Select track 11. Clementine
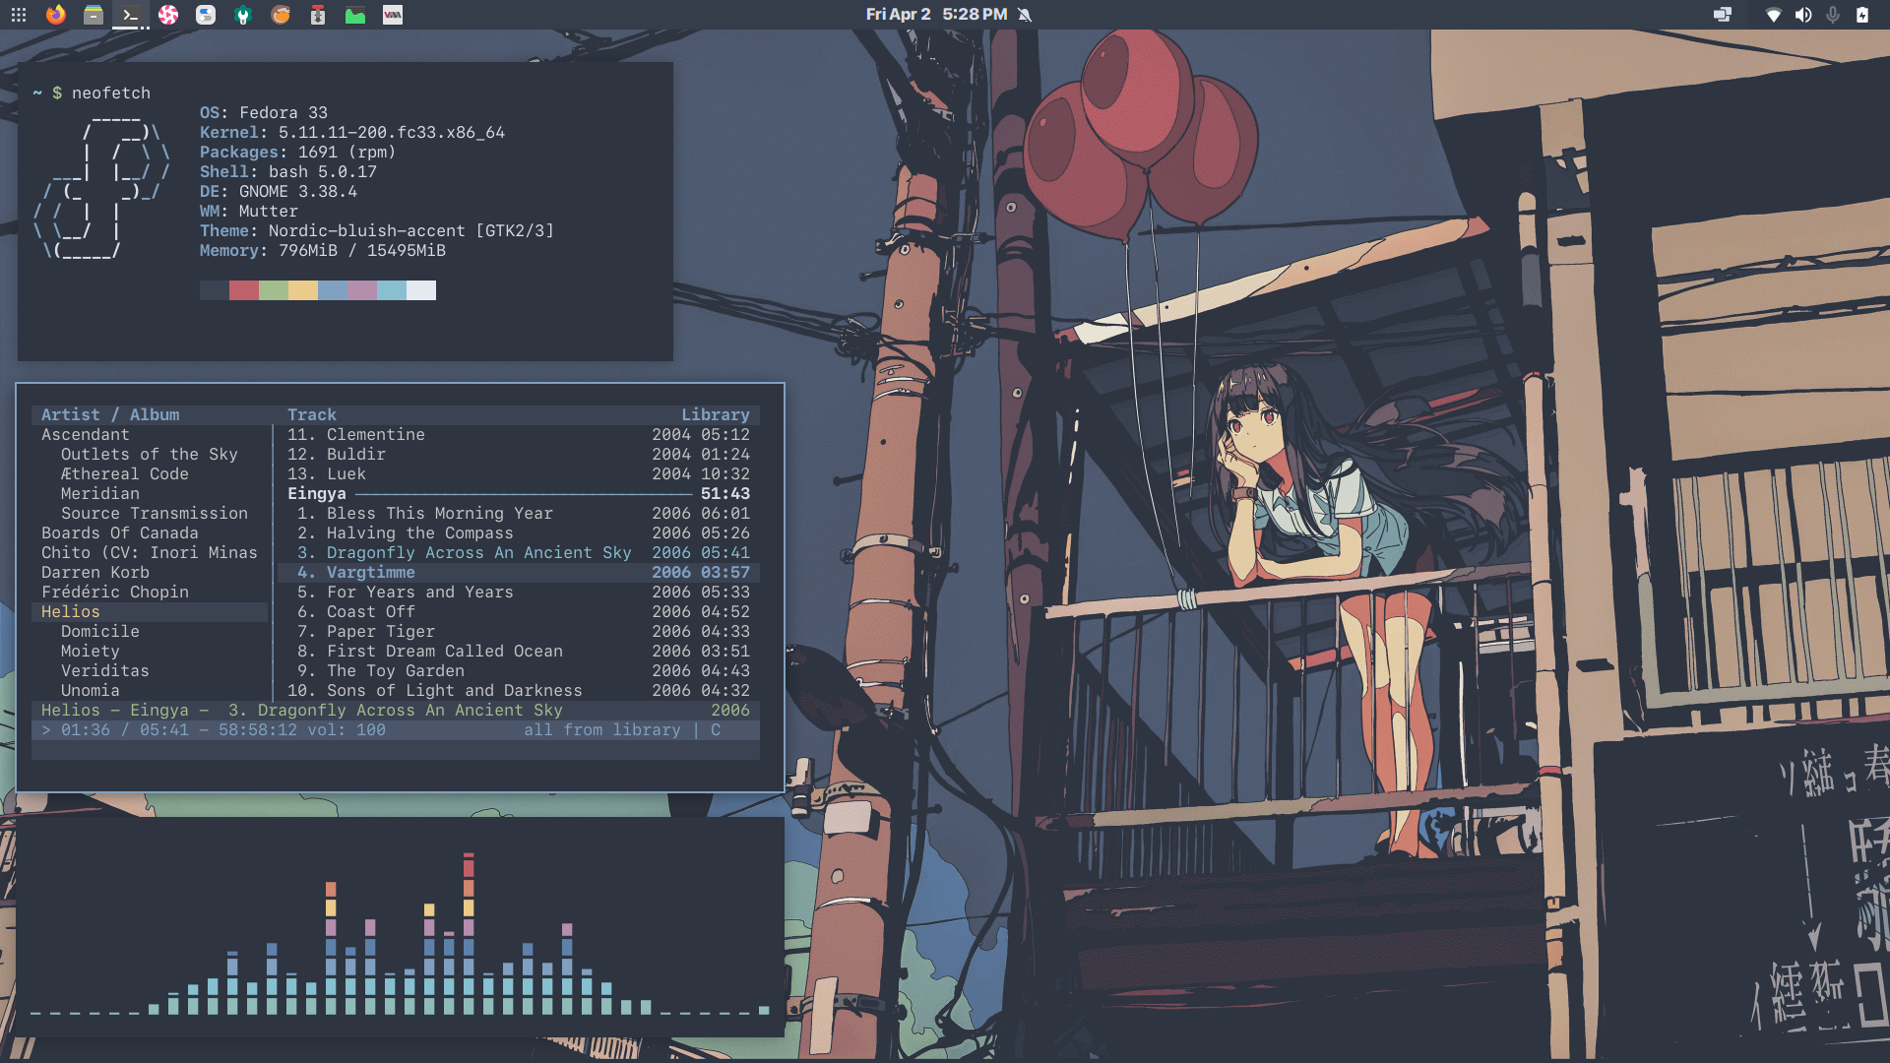 519,434
